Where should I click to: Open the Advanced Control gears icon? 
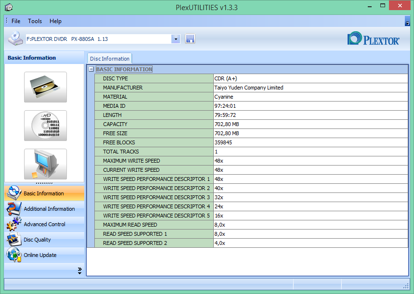(x=14, y=224)
